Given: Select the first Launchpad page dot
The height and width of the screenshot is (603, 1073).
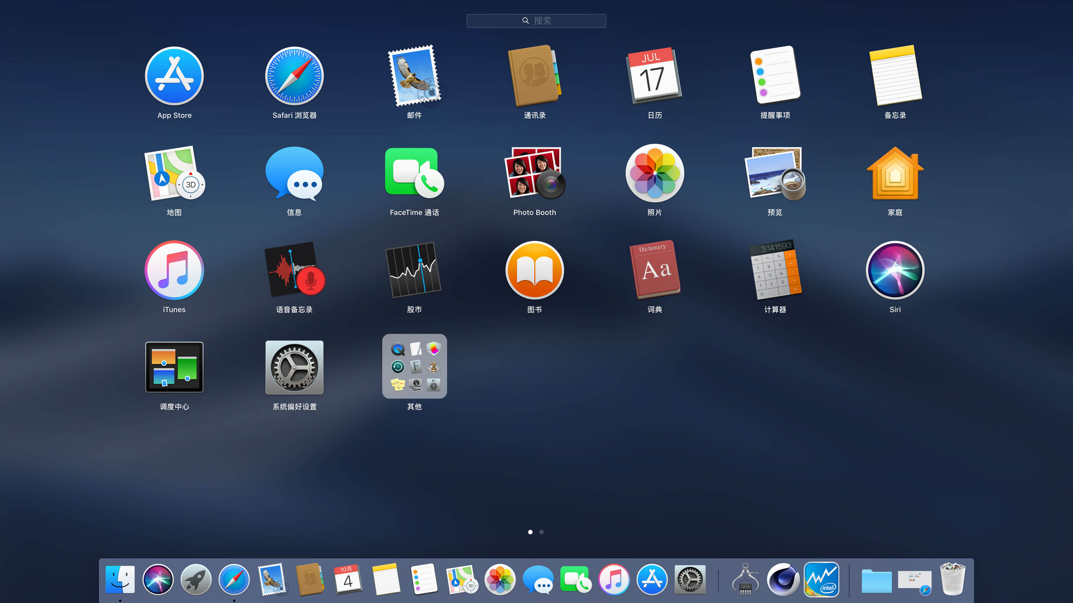Looking at the screenshot, I should click(x=530, y=532).
